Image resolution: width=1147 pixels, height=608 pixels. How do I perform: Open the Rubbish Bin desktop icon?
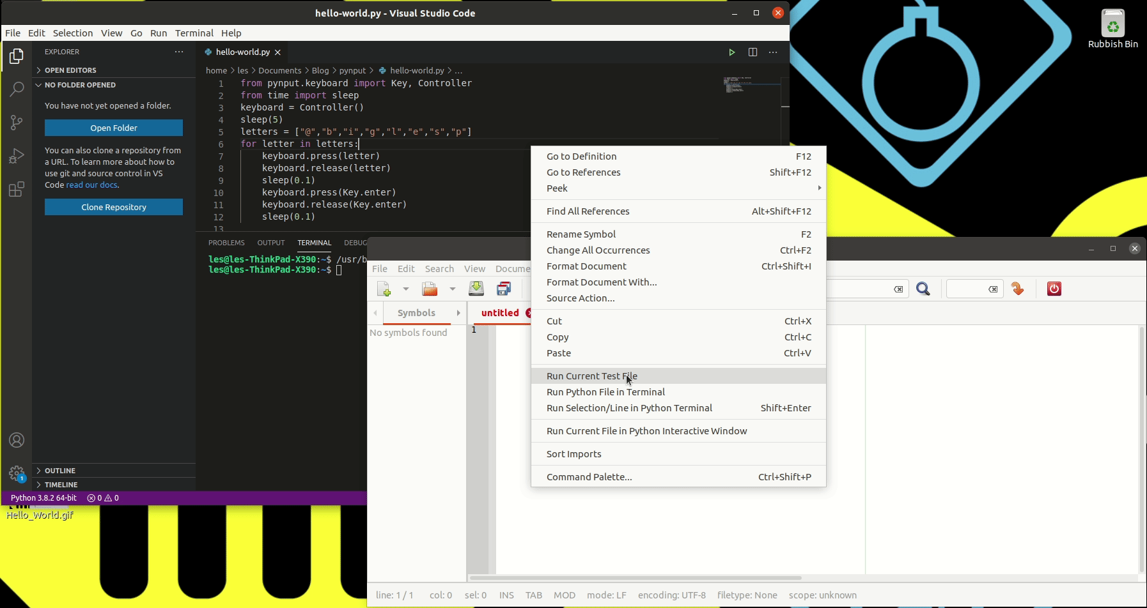pos(1113,29)
